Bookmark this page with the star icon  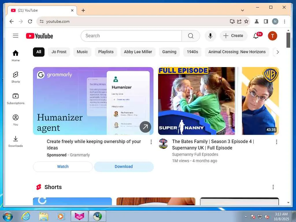coord(246,21)
